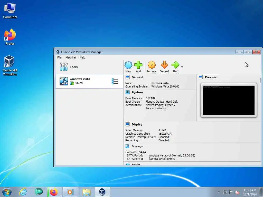This screenshot has width=263, height=197.
Task: Click the VM preview thumbnail
Action: tap(229, 100)
